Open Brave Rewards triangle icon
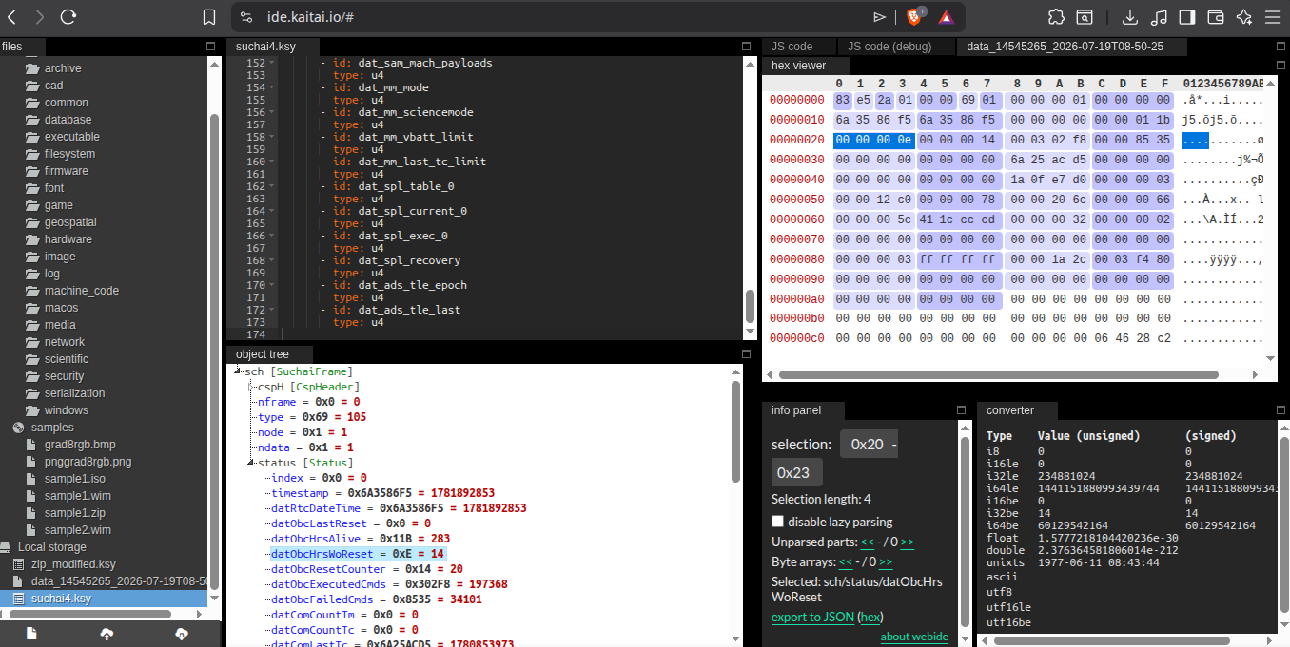Viewport: 1290px width, 647px height. pos(946,17)
